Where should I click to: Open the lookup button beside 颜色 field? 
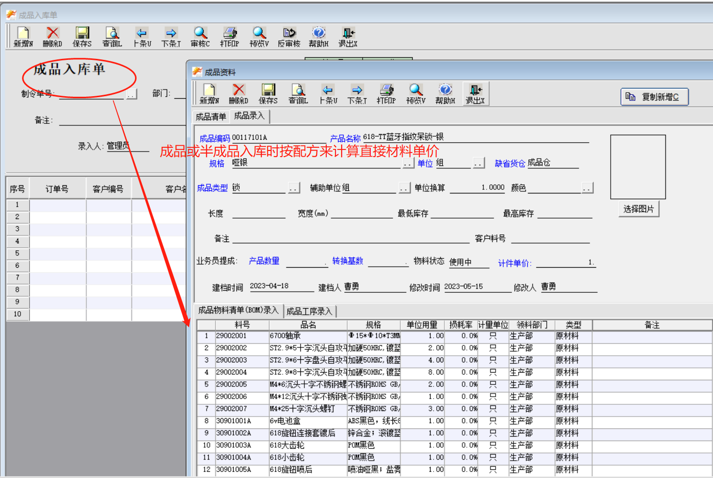pyautogui.click(x=587, y=188)
